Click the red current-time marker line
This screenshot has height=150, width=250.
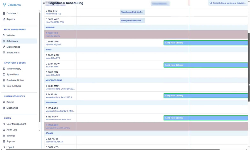tap(189, 77)
